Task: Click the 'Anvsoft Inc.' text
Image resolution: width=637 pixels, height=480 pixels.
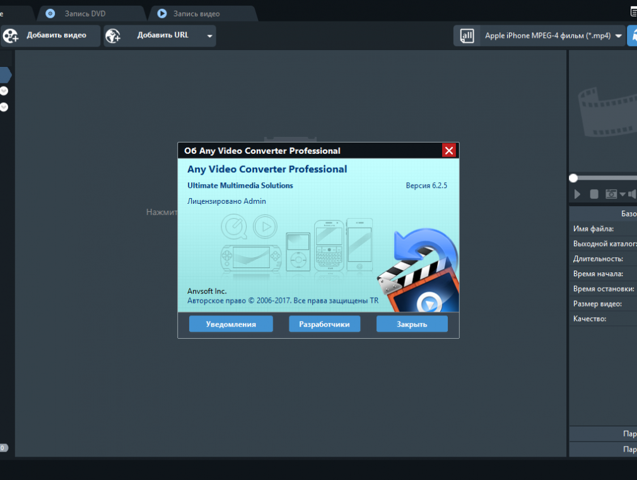Action: pos(207,291)
